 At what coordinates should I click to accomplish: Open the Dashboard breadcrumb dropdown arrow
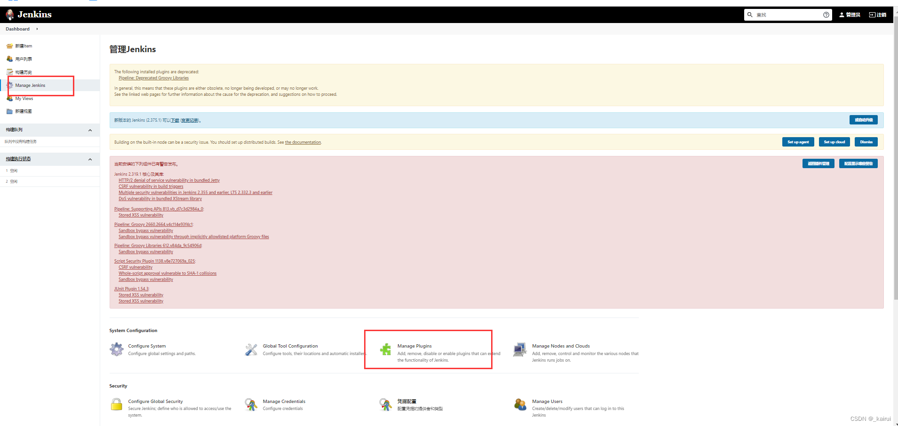click(37, 29)
